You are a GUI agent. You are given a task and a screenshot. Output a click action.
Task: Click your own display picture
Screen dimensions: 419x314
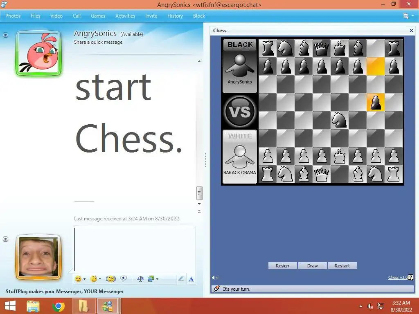38,257
